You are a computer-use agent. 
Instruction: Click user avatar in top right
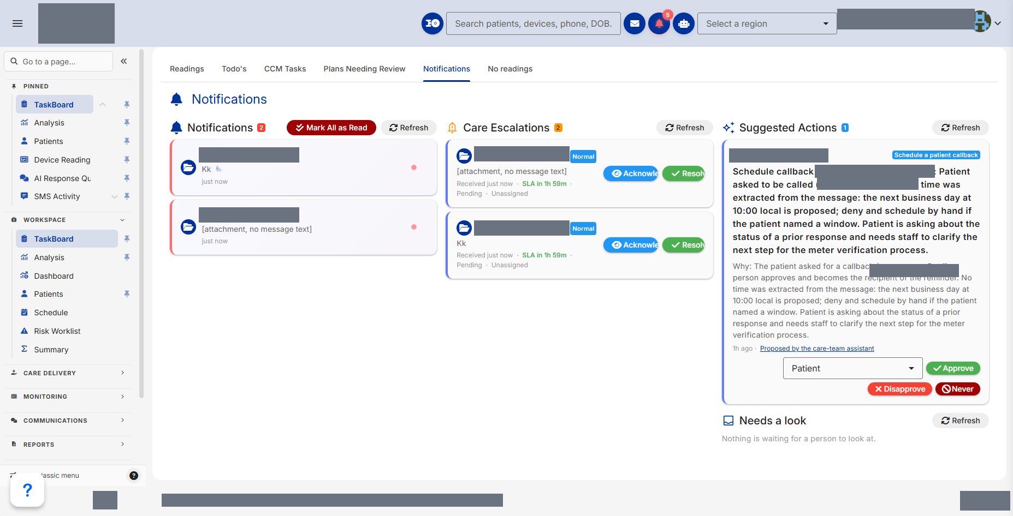[x=982, y=21]
